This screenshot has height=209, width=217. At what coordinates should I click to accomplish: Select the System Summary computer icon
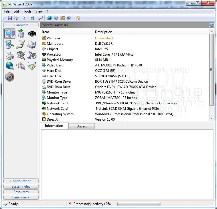10,34
